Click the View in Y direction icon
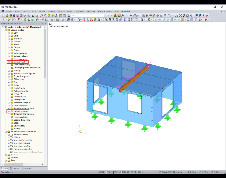This screenshot has height=178, width=226. tap(129, 20)
